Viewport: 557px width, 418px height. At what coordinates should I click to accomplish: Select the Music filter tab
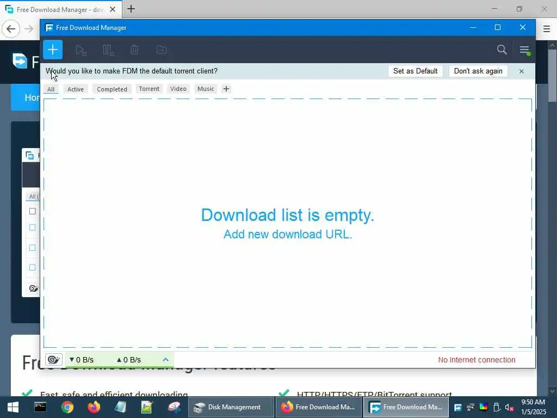206,89
